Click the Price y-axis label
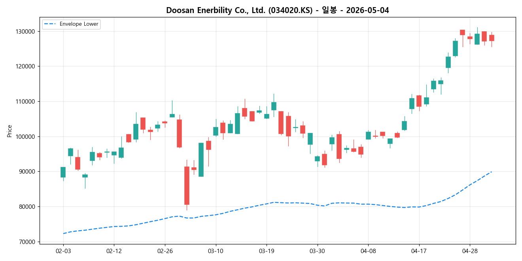This screenshot has height=261, width=522. click(x=9, y=131)
